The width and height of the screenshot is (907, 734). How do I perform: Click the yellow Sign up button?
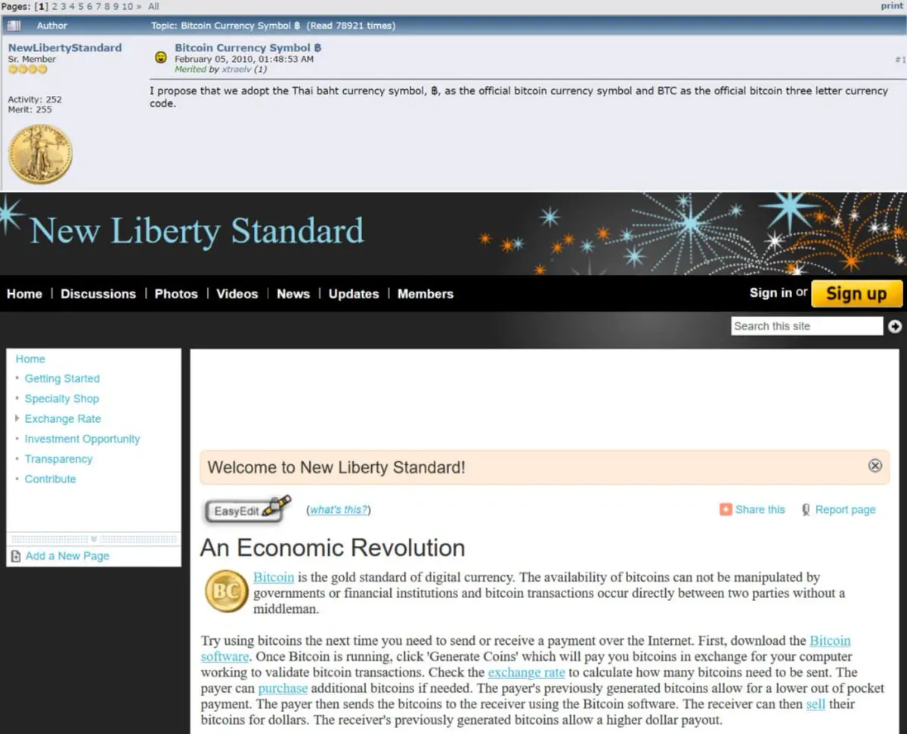[x=856, y=294]
